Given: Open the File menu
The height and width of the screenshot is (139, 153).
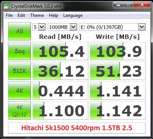Looking at the screenshot, I should pyautogui.click(x=9, y=15).
